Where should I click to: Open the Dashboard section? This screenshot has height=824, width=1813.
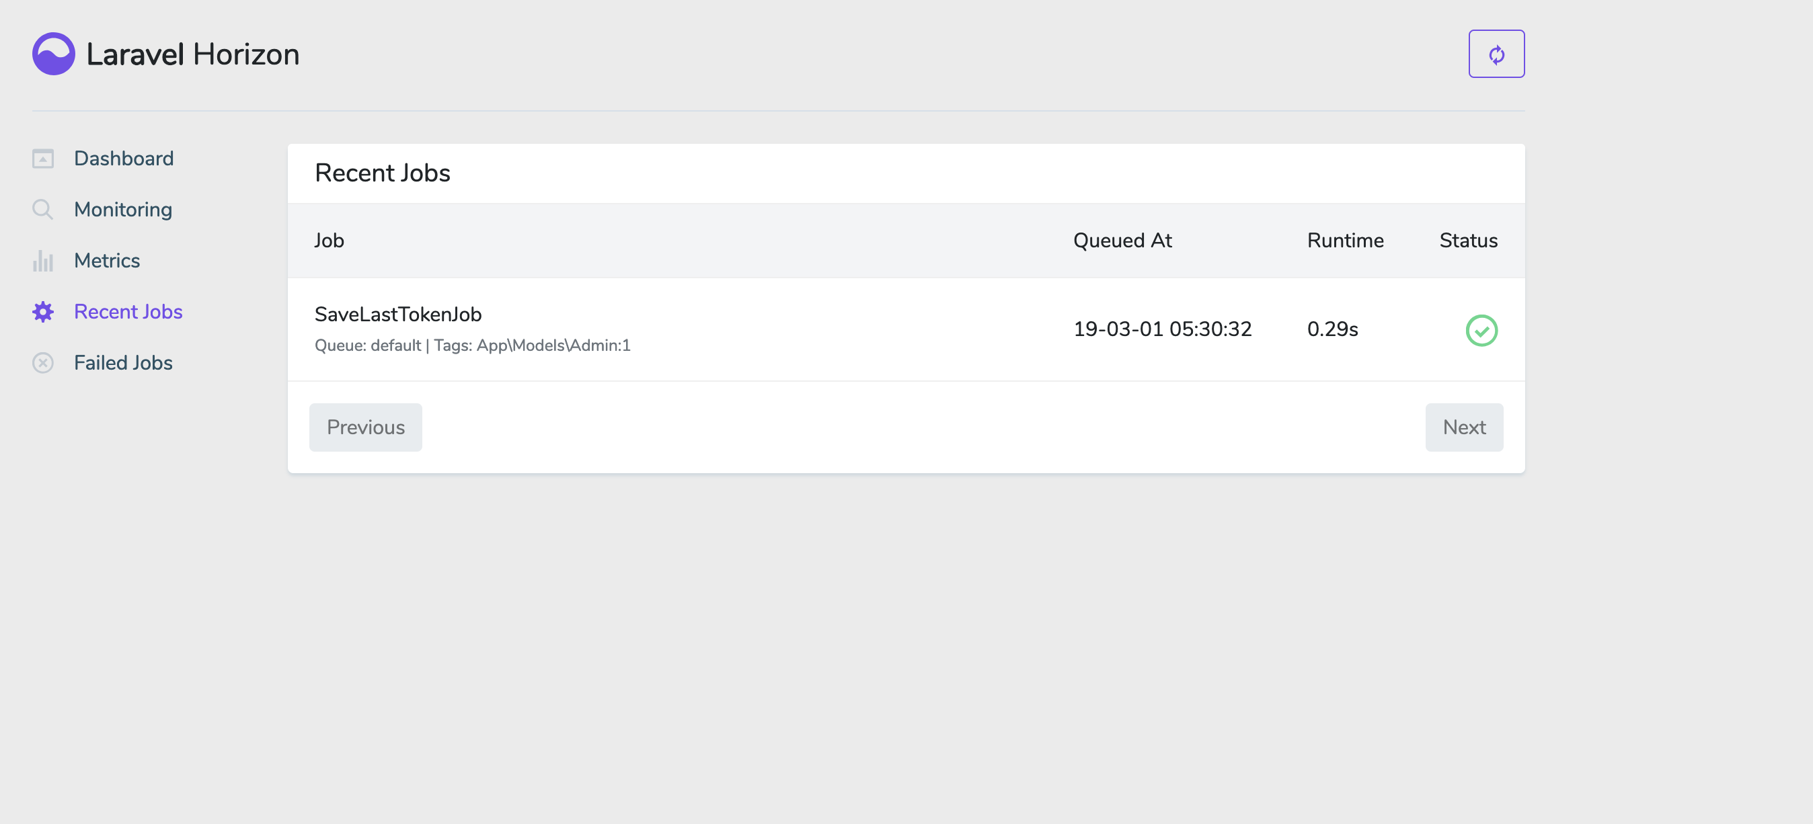pos(122,159)
